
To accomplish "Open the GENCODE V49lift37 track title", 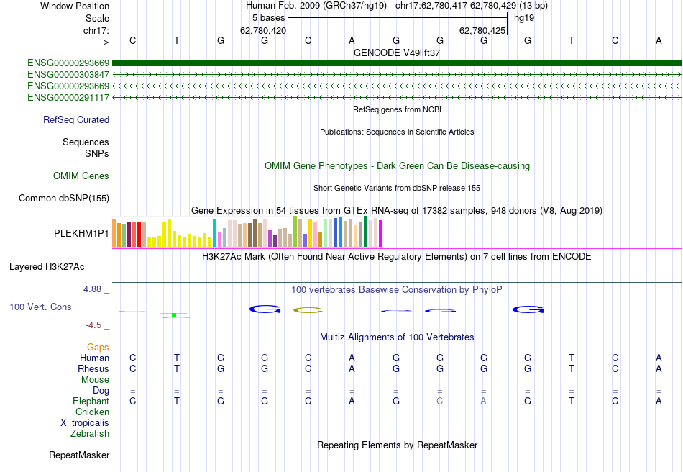I will point(397,53).
